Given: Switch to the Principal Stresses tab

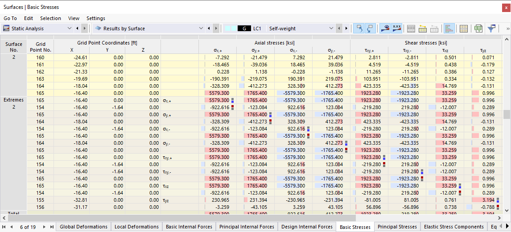Looking at the screenshot, I should [x=397, y=227].
